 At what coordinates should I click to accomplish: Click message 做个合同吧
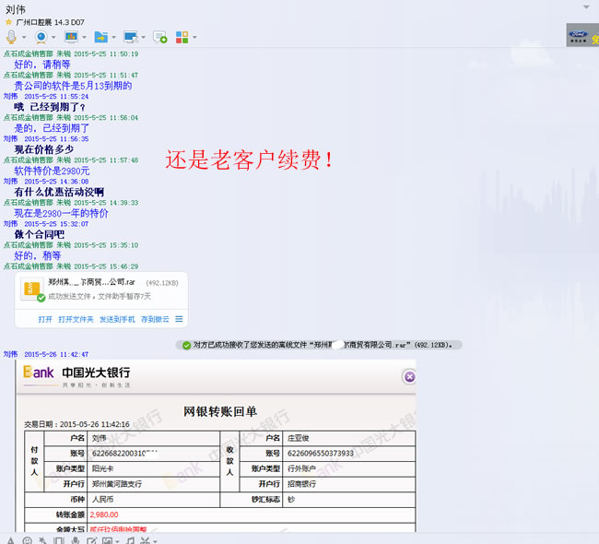click(40, 234)
